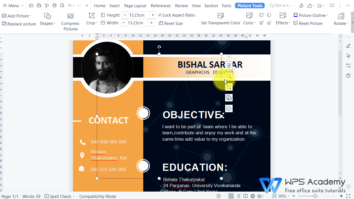Switch to Web Layout view in status bar
This screenshot has width=354, height=199.
(x=253, y=196)
